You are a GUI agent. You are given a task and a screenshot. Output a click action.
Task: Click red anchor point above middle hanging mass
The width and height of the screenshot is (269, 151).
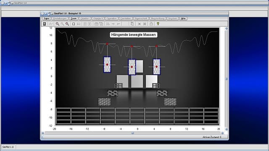click(x=132, y=46)
